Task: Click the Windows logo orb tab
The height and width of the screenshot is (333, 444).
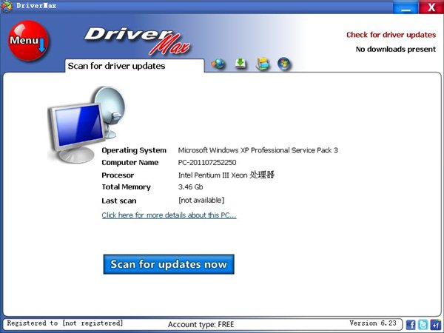Action: (283, 64)
